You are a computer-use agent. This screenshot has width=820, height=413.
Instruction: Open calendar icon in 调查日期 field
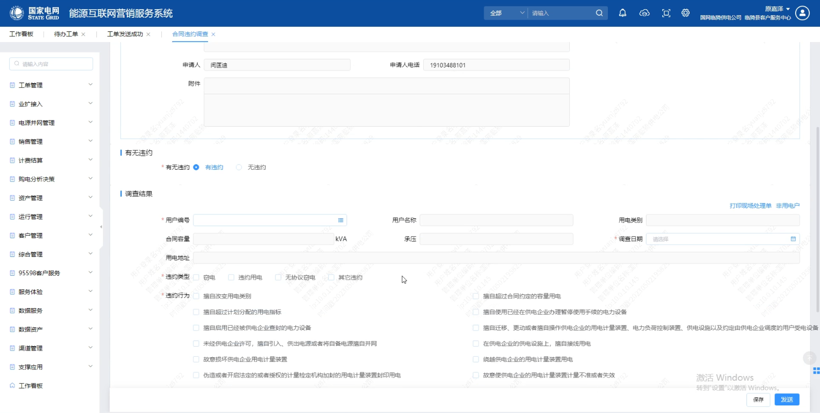click(793, 239)
